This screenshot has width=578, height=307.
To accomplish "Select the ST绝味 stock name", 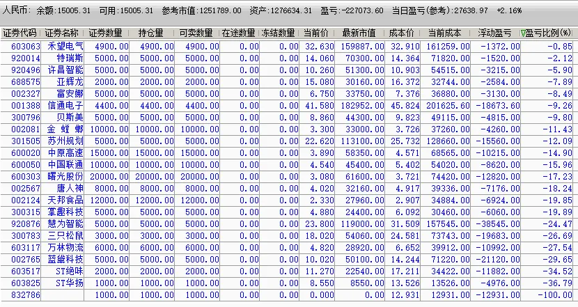I will tap(70, 271).
